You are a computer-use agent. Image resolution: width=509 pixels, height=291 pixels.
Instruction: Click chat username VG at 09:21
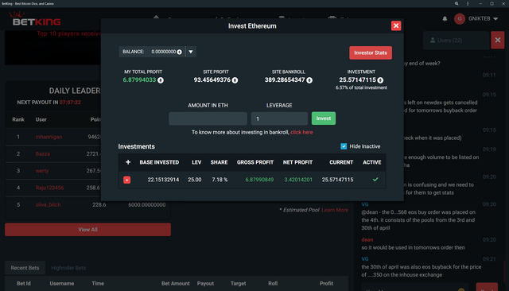pos(365,259)
